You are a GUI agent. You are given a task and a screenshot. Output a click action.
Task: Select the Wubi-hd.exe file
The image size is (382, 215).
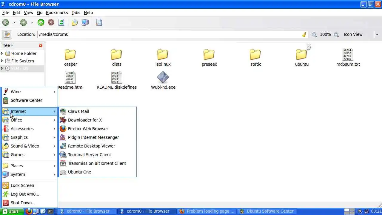[x=163, y=81]
